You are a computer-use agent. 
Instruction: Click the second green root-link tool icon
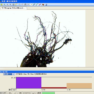[37, 5]
